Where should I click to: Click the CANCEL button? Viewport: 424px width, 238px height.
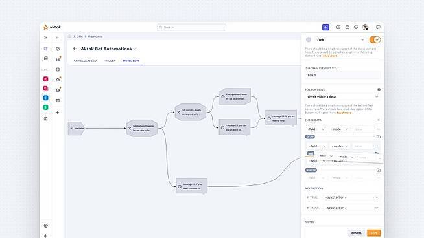[356, 233]
